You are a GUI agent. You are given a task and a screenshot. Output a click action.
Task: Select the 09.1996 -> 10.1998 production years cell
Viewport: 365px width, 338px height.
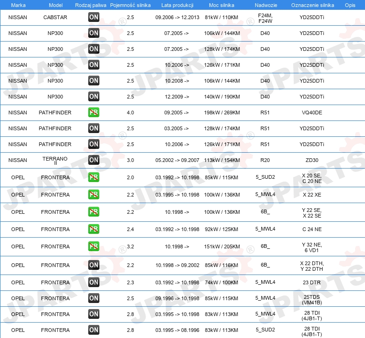point(177,298)
